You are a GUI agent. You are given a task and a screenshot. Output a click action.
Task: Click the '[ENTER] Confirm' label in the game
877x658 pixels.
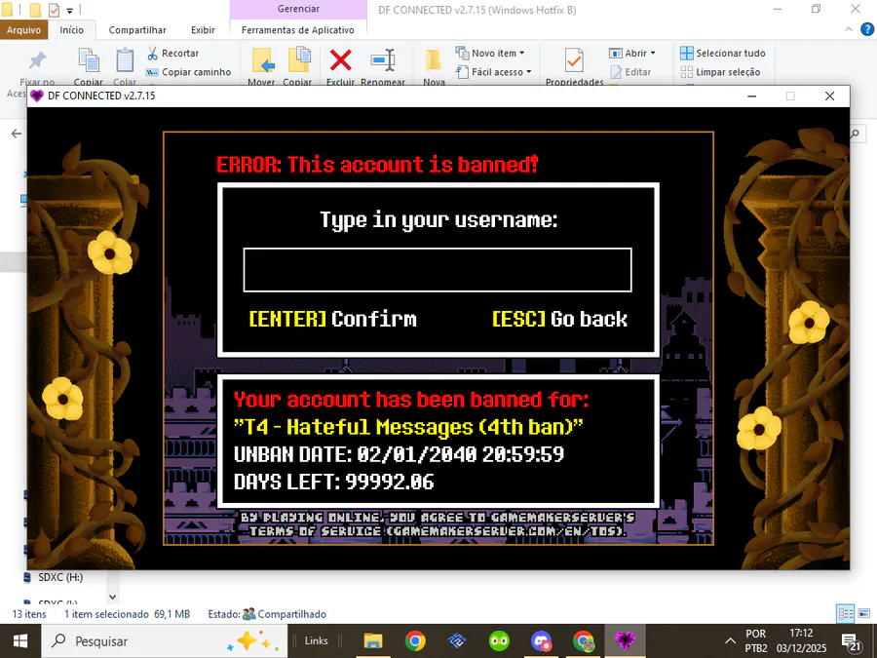[333, 319]
